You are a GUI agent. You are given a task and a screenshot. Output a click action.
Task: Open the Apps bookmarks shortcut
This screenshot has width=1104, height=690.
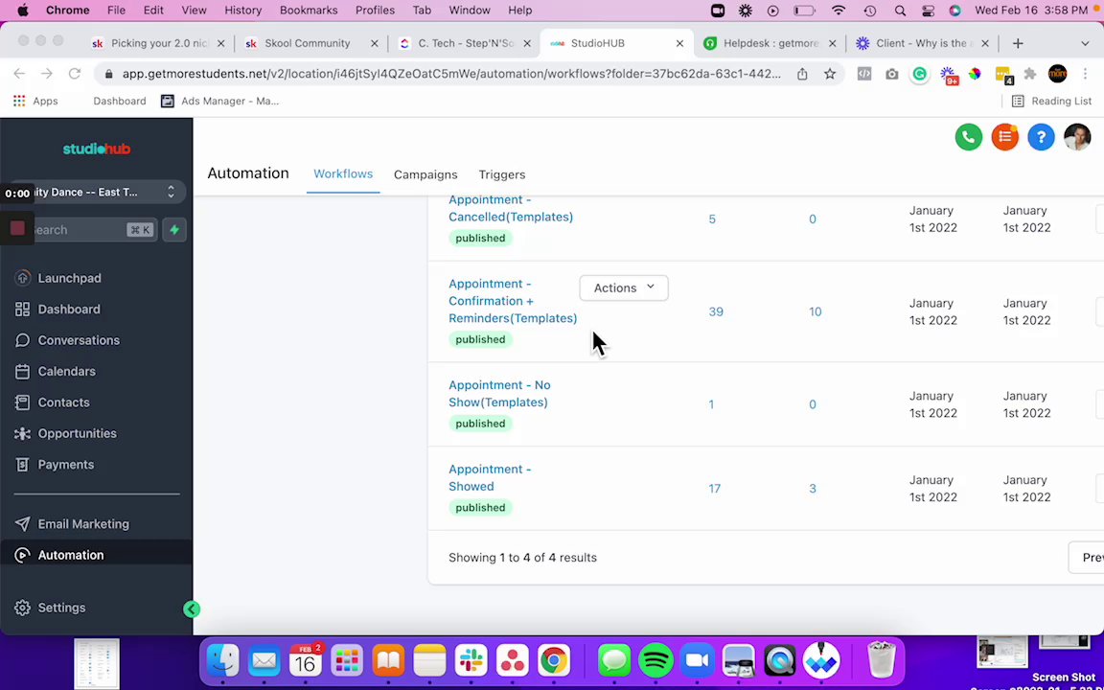point(35,102)
